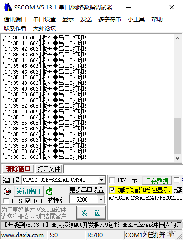Click the green refresh ports arrow icon
This screenshot has width=183, height=240.
[x=49, y=191]
